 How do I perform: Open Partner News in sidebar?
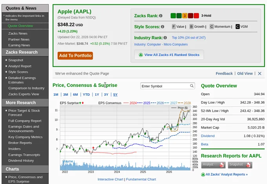click(19, 39)
